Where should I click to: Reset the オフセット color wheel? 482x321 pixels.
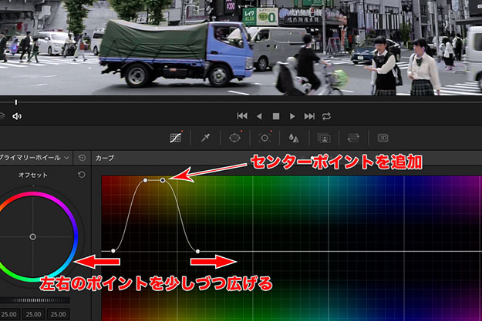tap(82, 175)
